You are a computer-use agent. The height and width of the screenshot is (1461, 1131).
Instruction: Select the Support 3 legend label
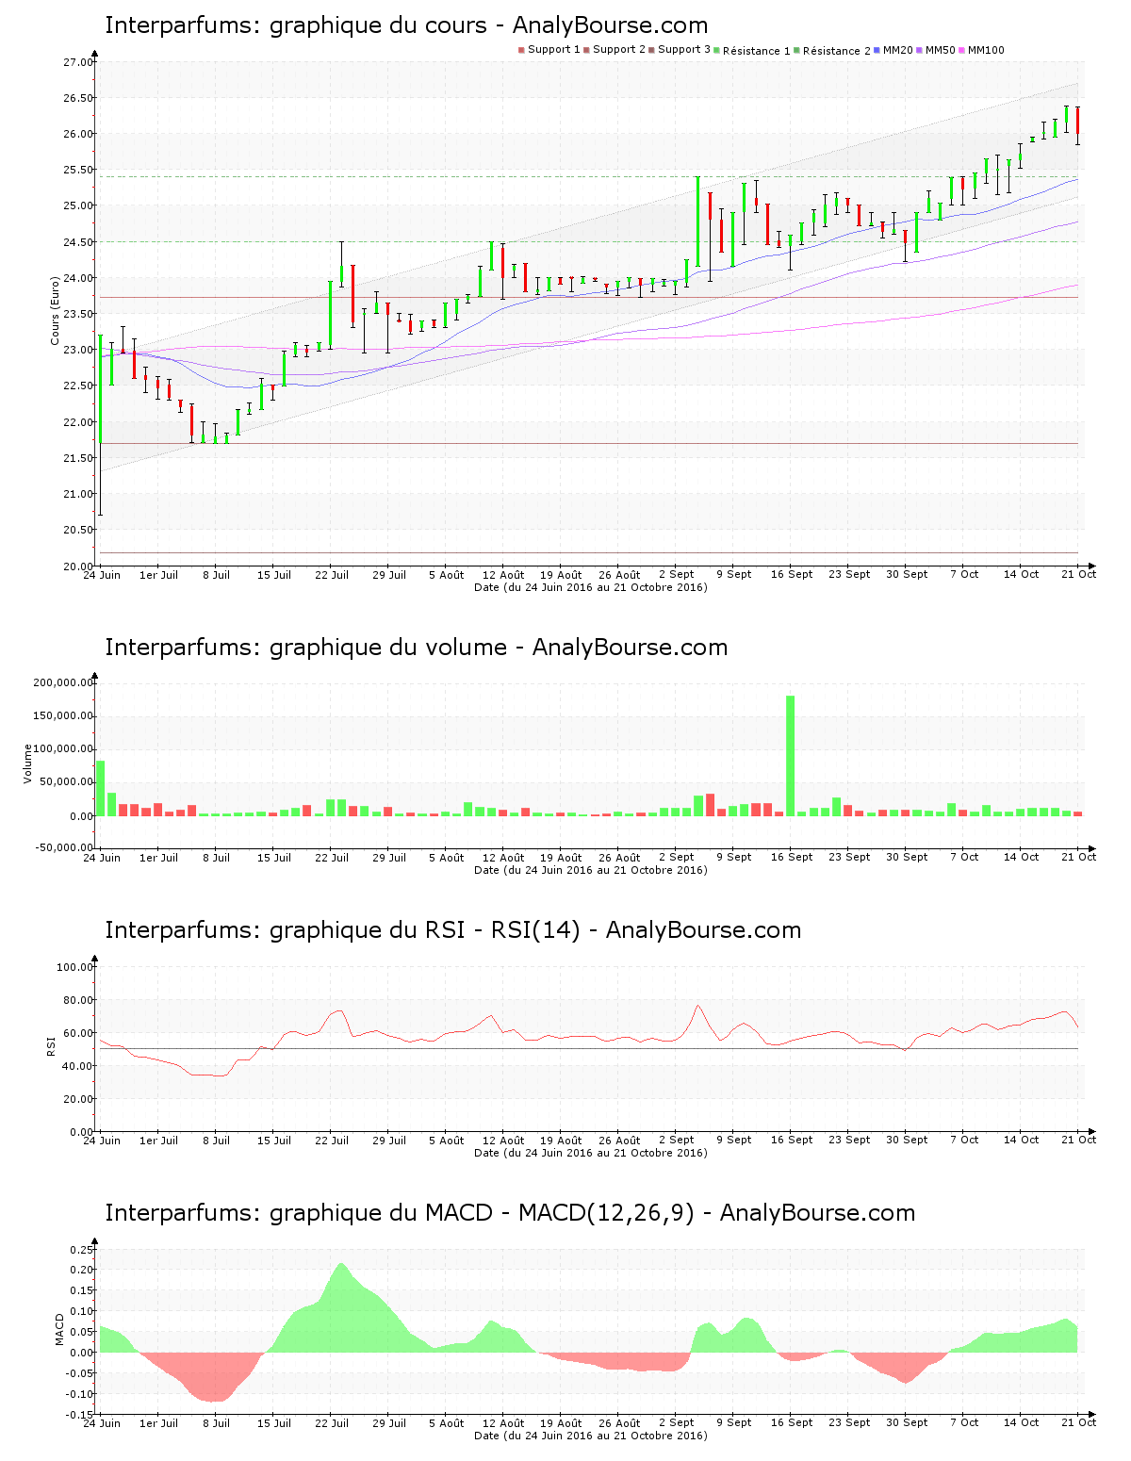tap(684, 50)
